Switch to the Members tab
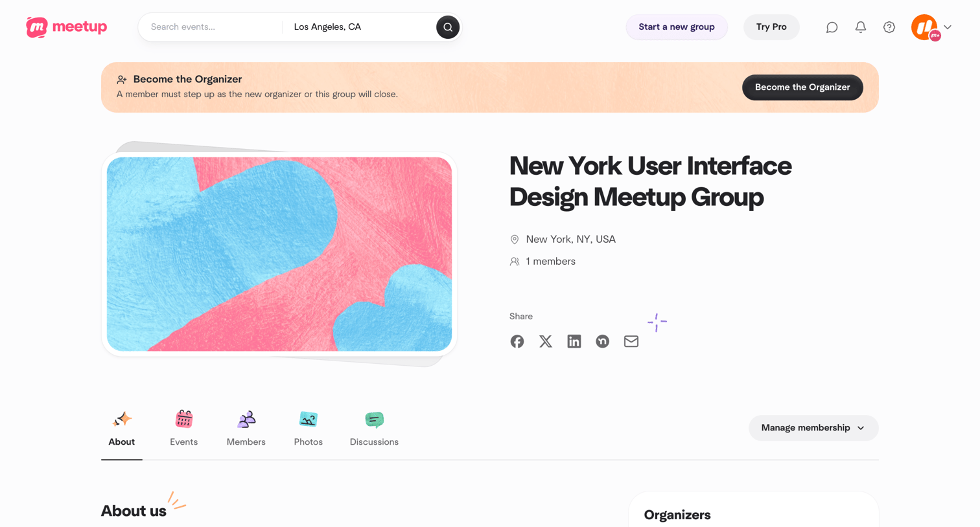This screenshot has width=980, height=527. tap(246, 429)
